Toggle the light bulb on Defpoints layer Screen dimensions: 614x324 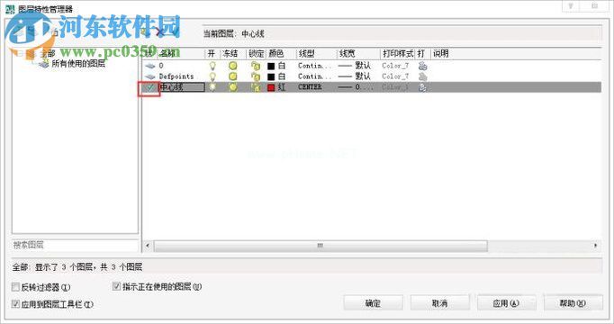212,76
